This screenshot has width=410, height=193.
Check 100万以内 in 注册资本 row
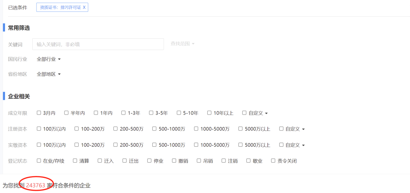(39, 129)
